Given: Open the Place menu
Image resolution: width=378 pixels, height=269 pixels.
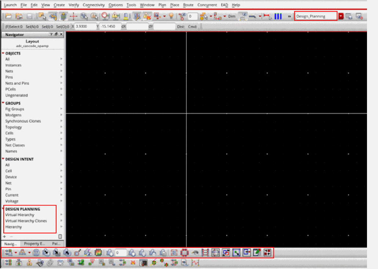Looking at the screenshot, I should click(x=175, y=5).
